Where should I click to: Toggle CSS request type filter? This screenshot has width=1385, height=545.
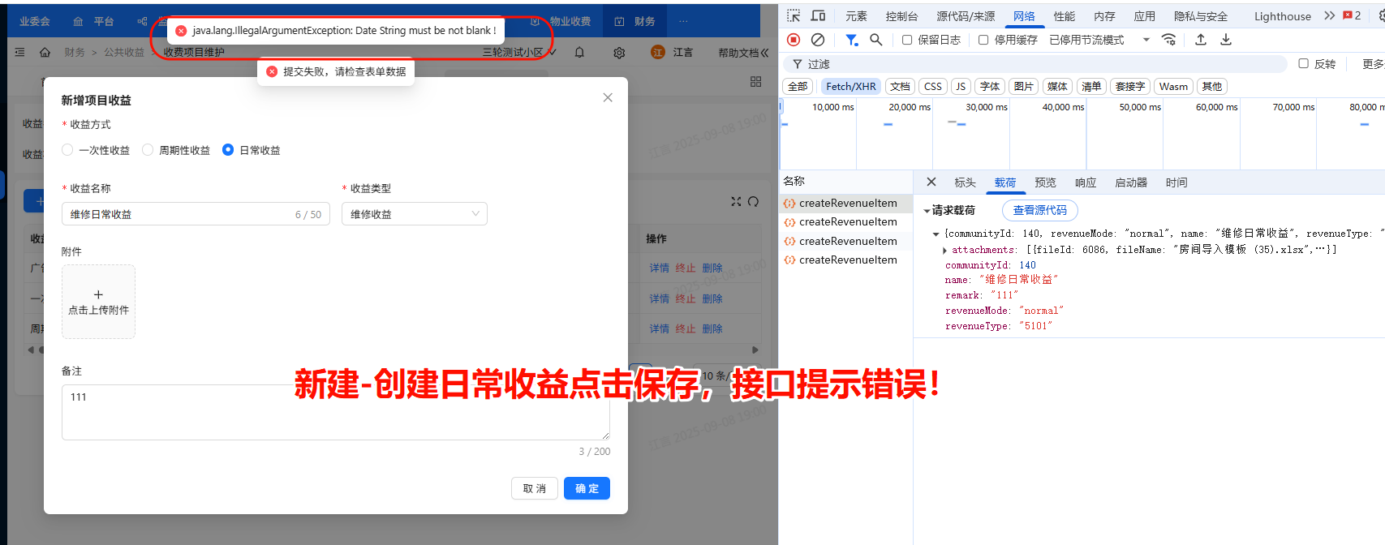coord(933,87)
